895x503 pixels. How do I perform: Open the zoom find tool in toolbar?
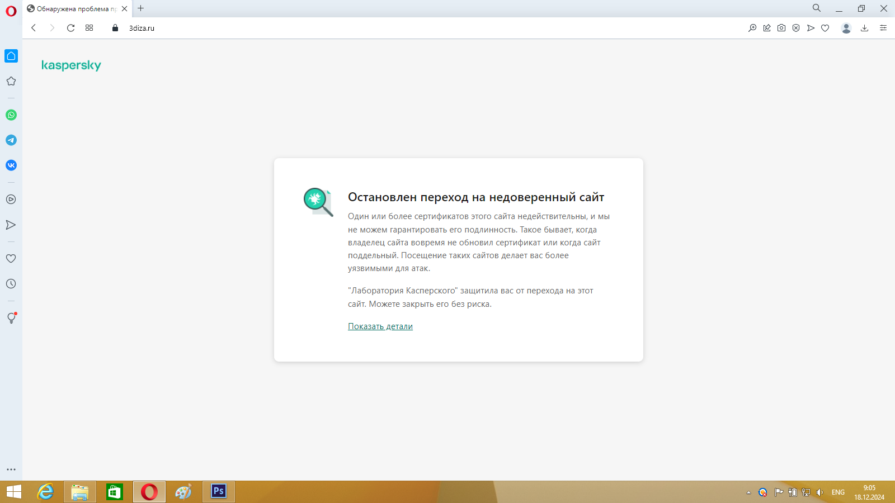coord(752,28)
